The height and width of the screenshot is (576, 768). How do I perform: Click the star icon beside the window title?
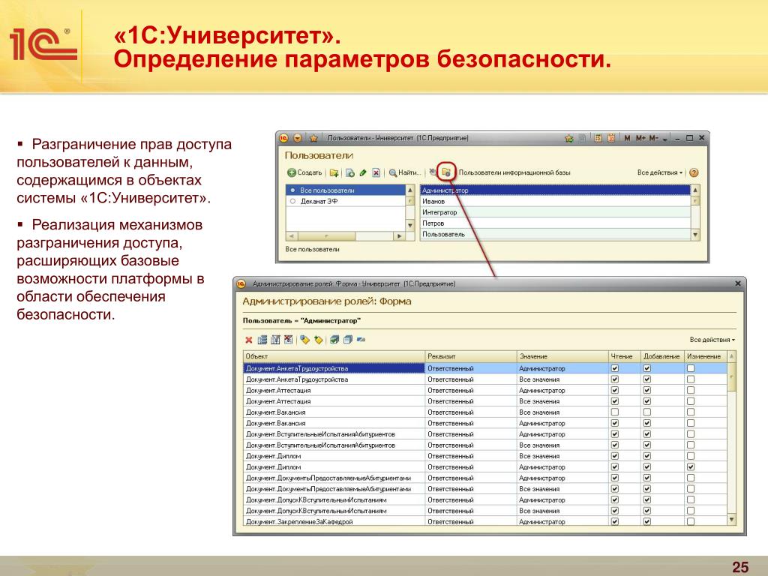313,139
